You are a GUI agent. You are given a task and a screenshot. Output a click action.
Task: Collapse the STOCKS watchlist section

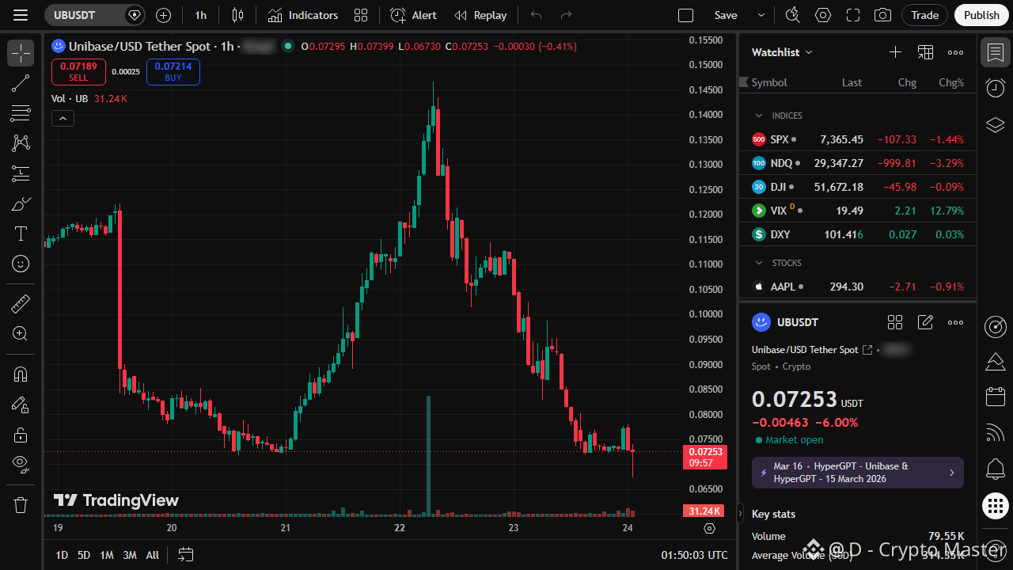(759, 263)
